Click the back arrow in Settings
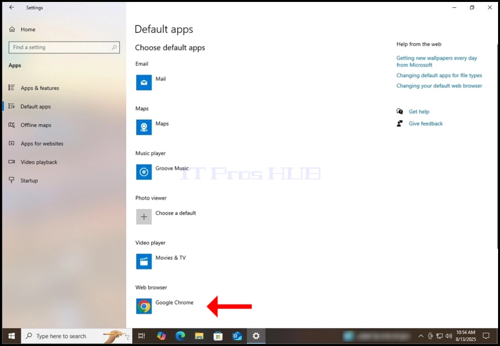 click(12, 7)
